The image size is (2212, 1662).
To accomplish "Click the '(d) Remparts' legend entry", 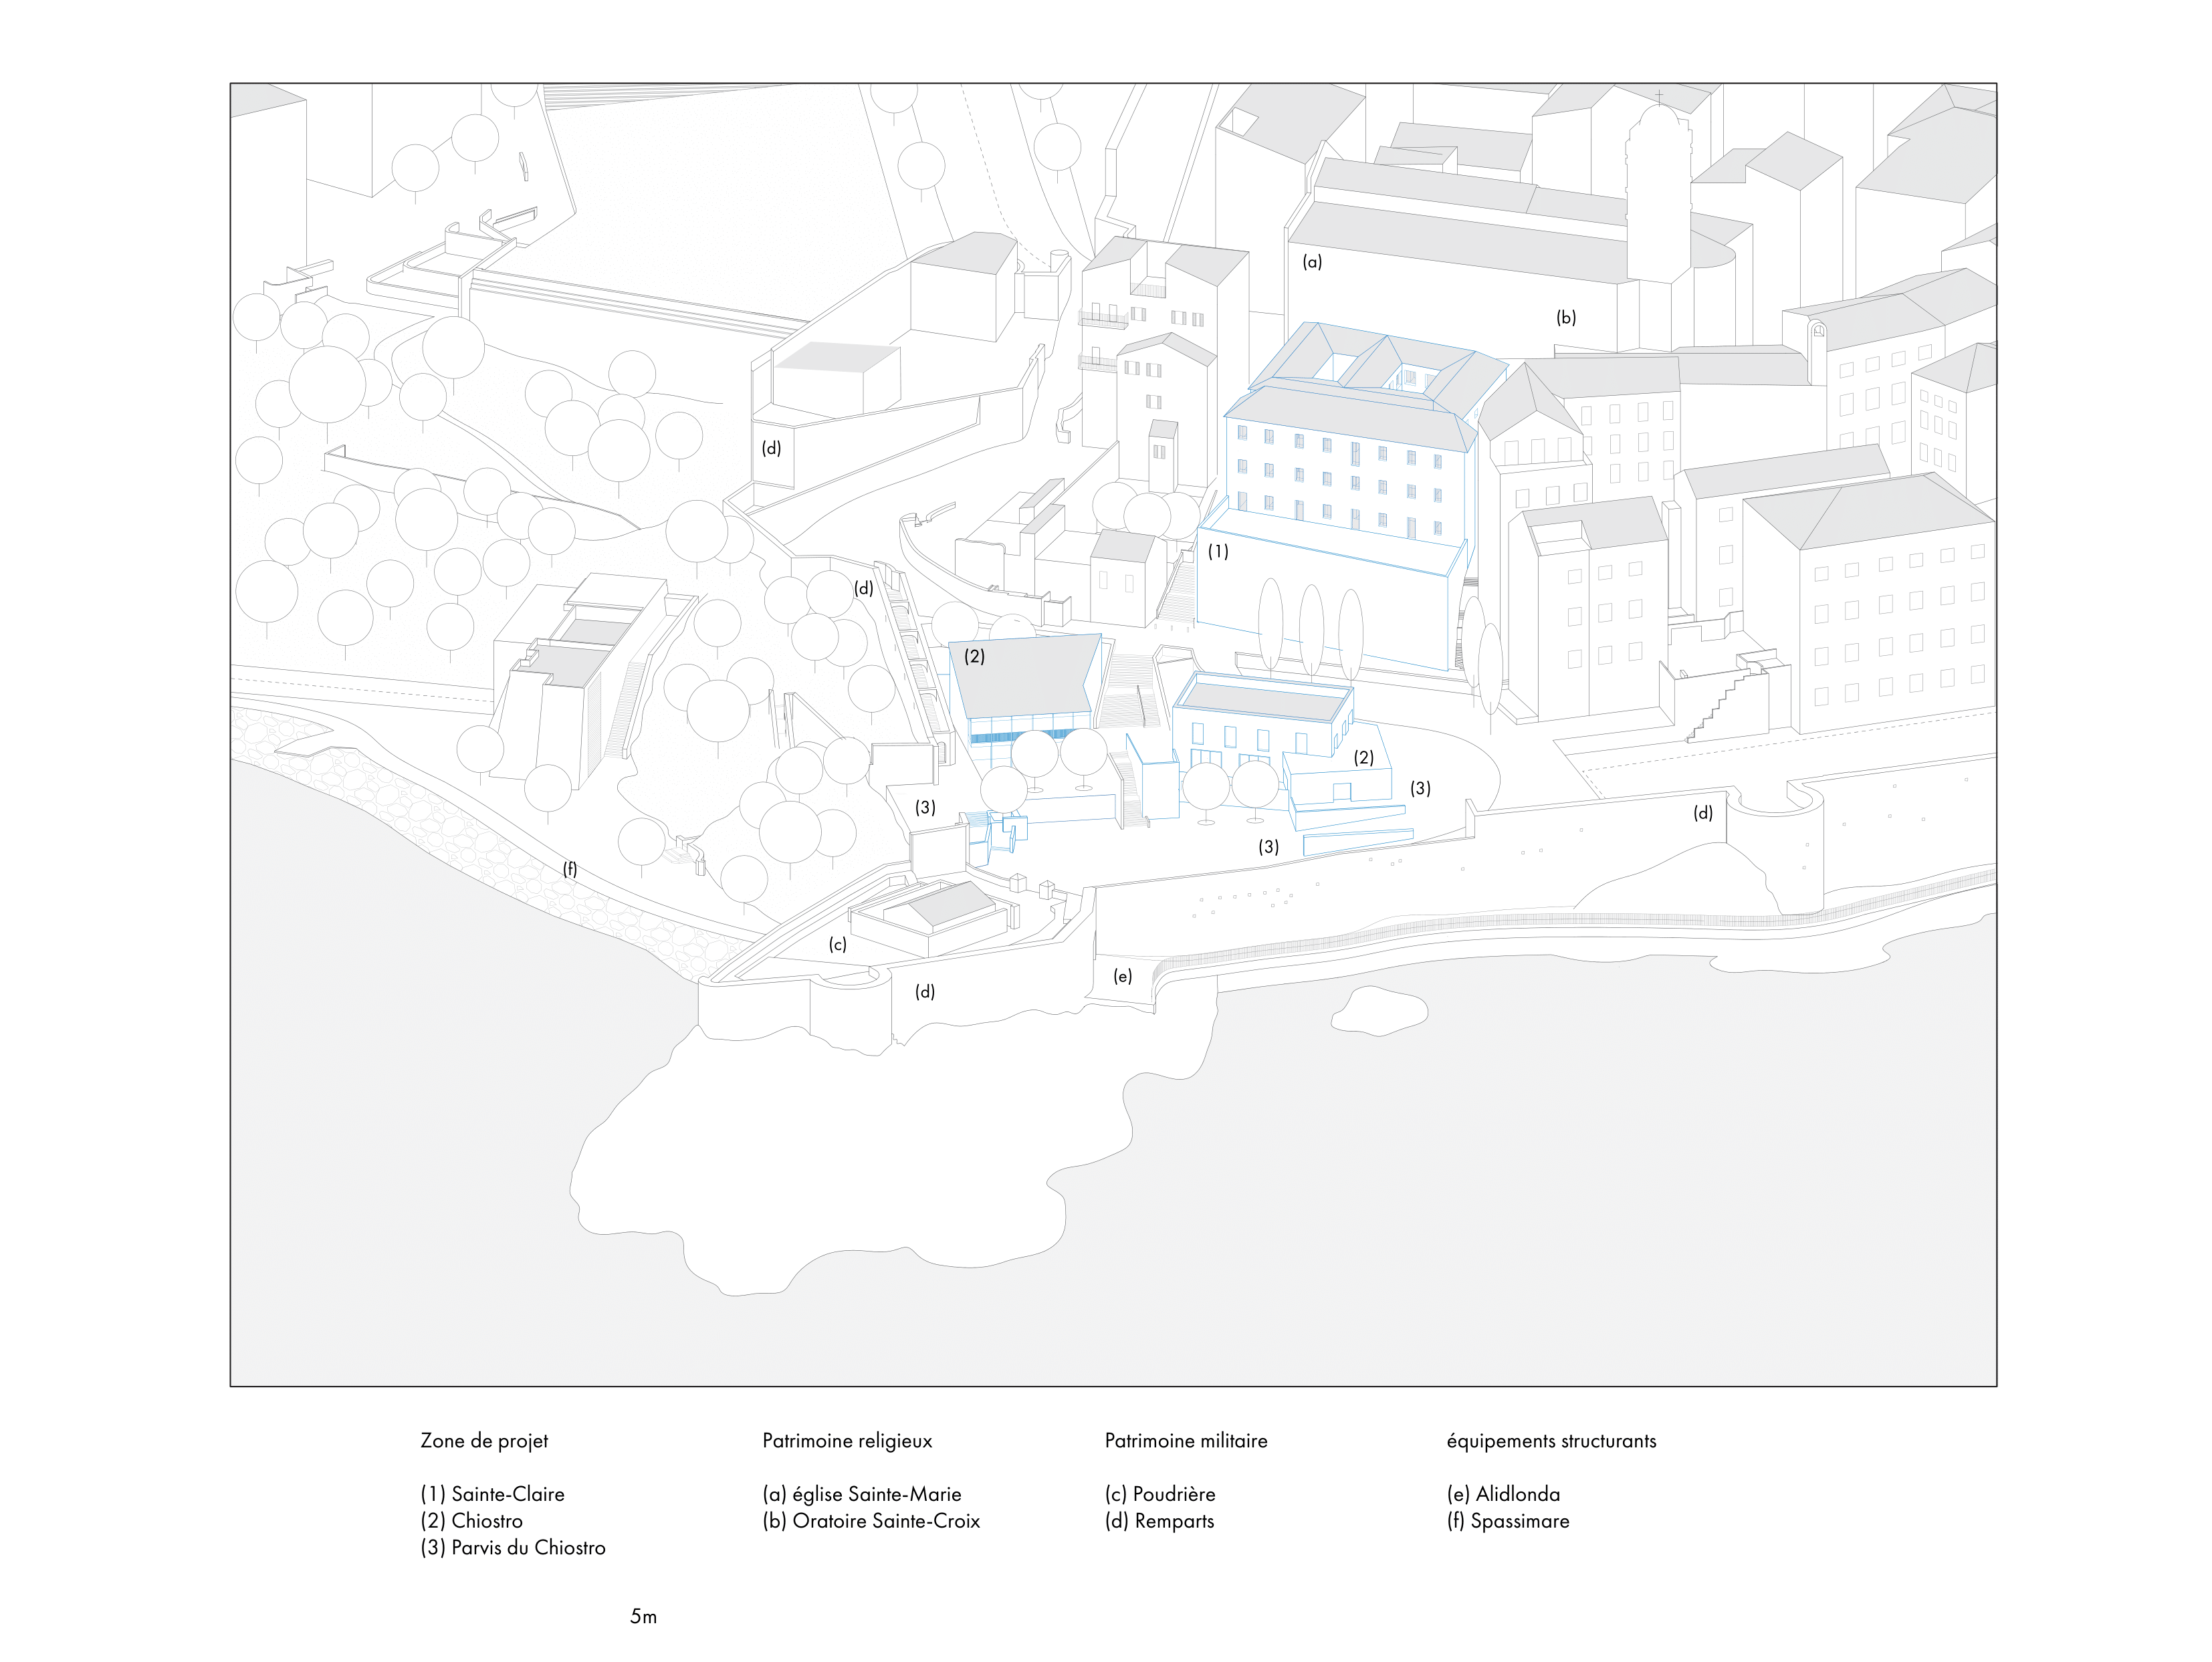I will [1159, 1521].
